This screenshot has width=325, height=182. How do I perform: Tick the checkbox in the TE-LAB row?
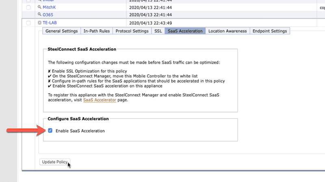coord(28,23)
